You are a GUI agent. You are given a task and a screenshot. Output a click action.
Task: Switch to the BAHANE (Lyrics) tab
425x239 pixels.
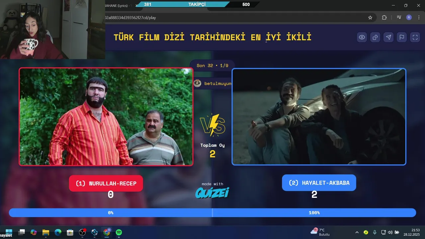[x=118, y=6]
